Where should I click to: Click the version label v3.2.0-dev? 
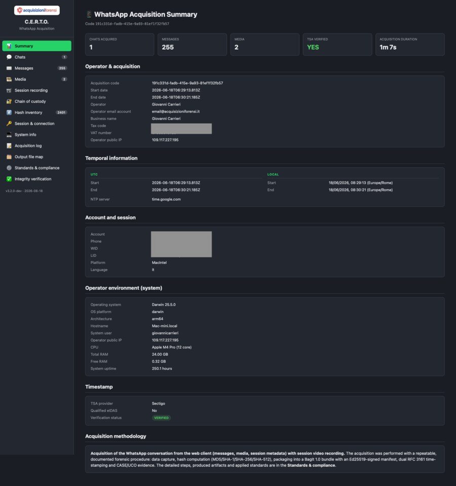pyautogui.click(x=24, y=191)
